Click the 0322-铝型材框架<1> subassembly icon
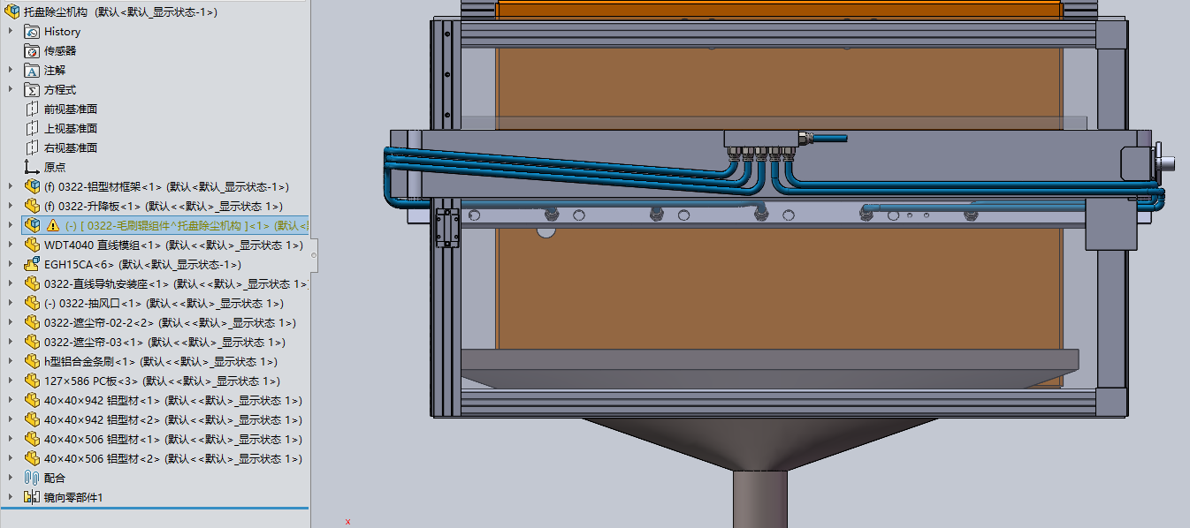1190x528 pixels. (x=32, y=187)
